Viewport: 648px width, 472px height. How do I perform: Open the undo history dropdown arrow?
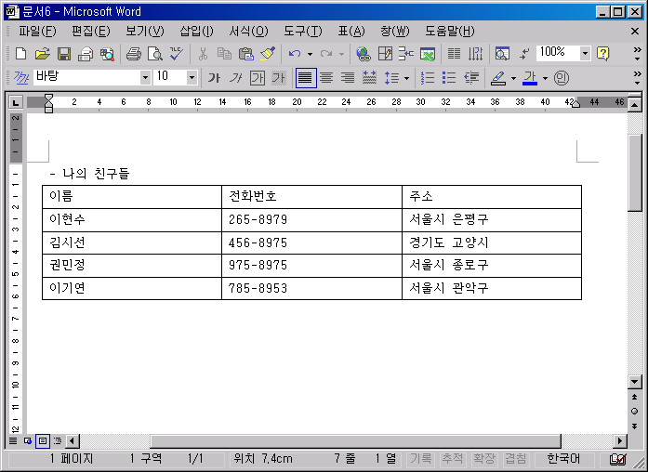tap(310, 54)
